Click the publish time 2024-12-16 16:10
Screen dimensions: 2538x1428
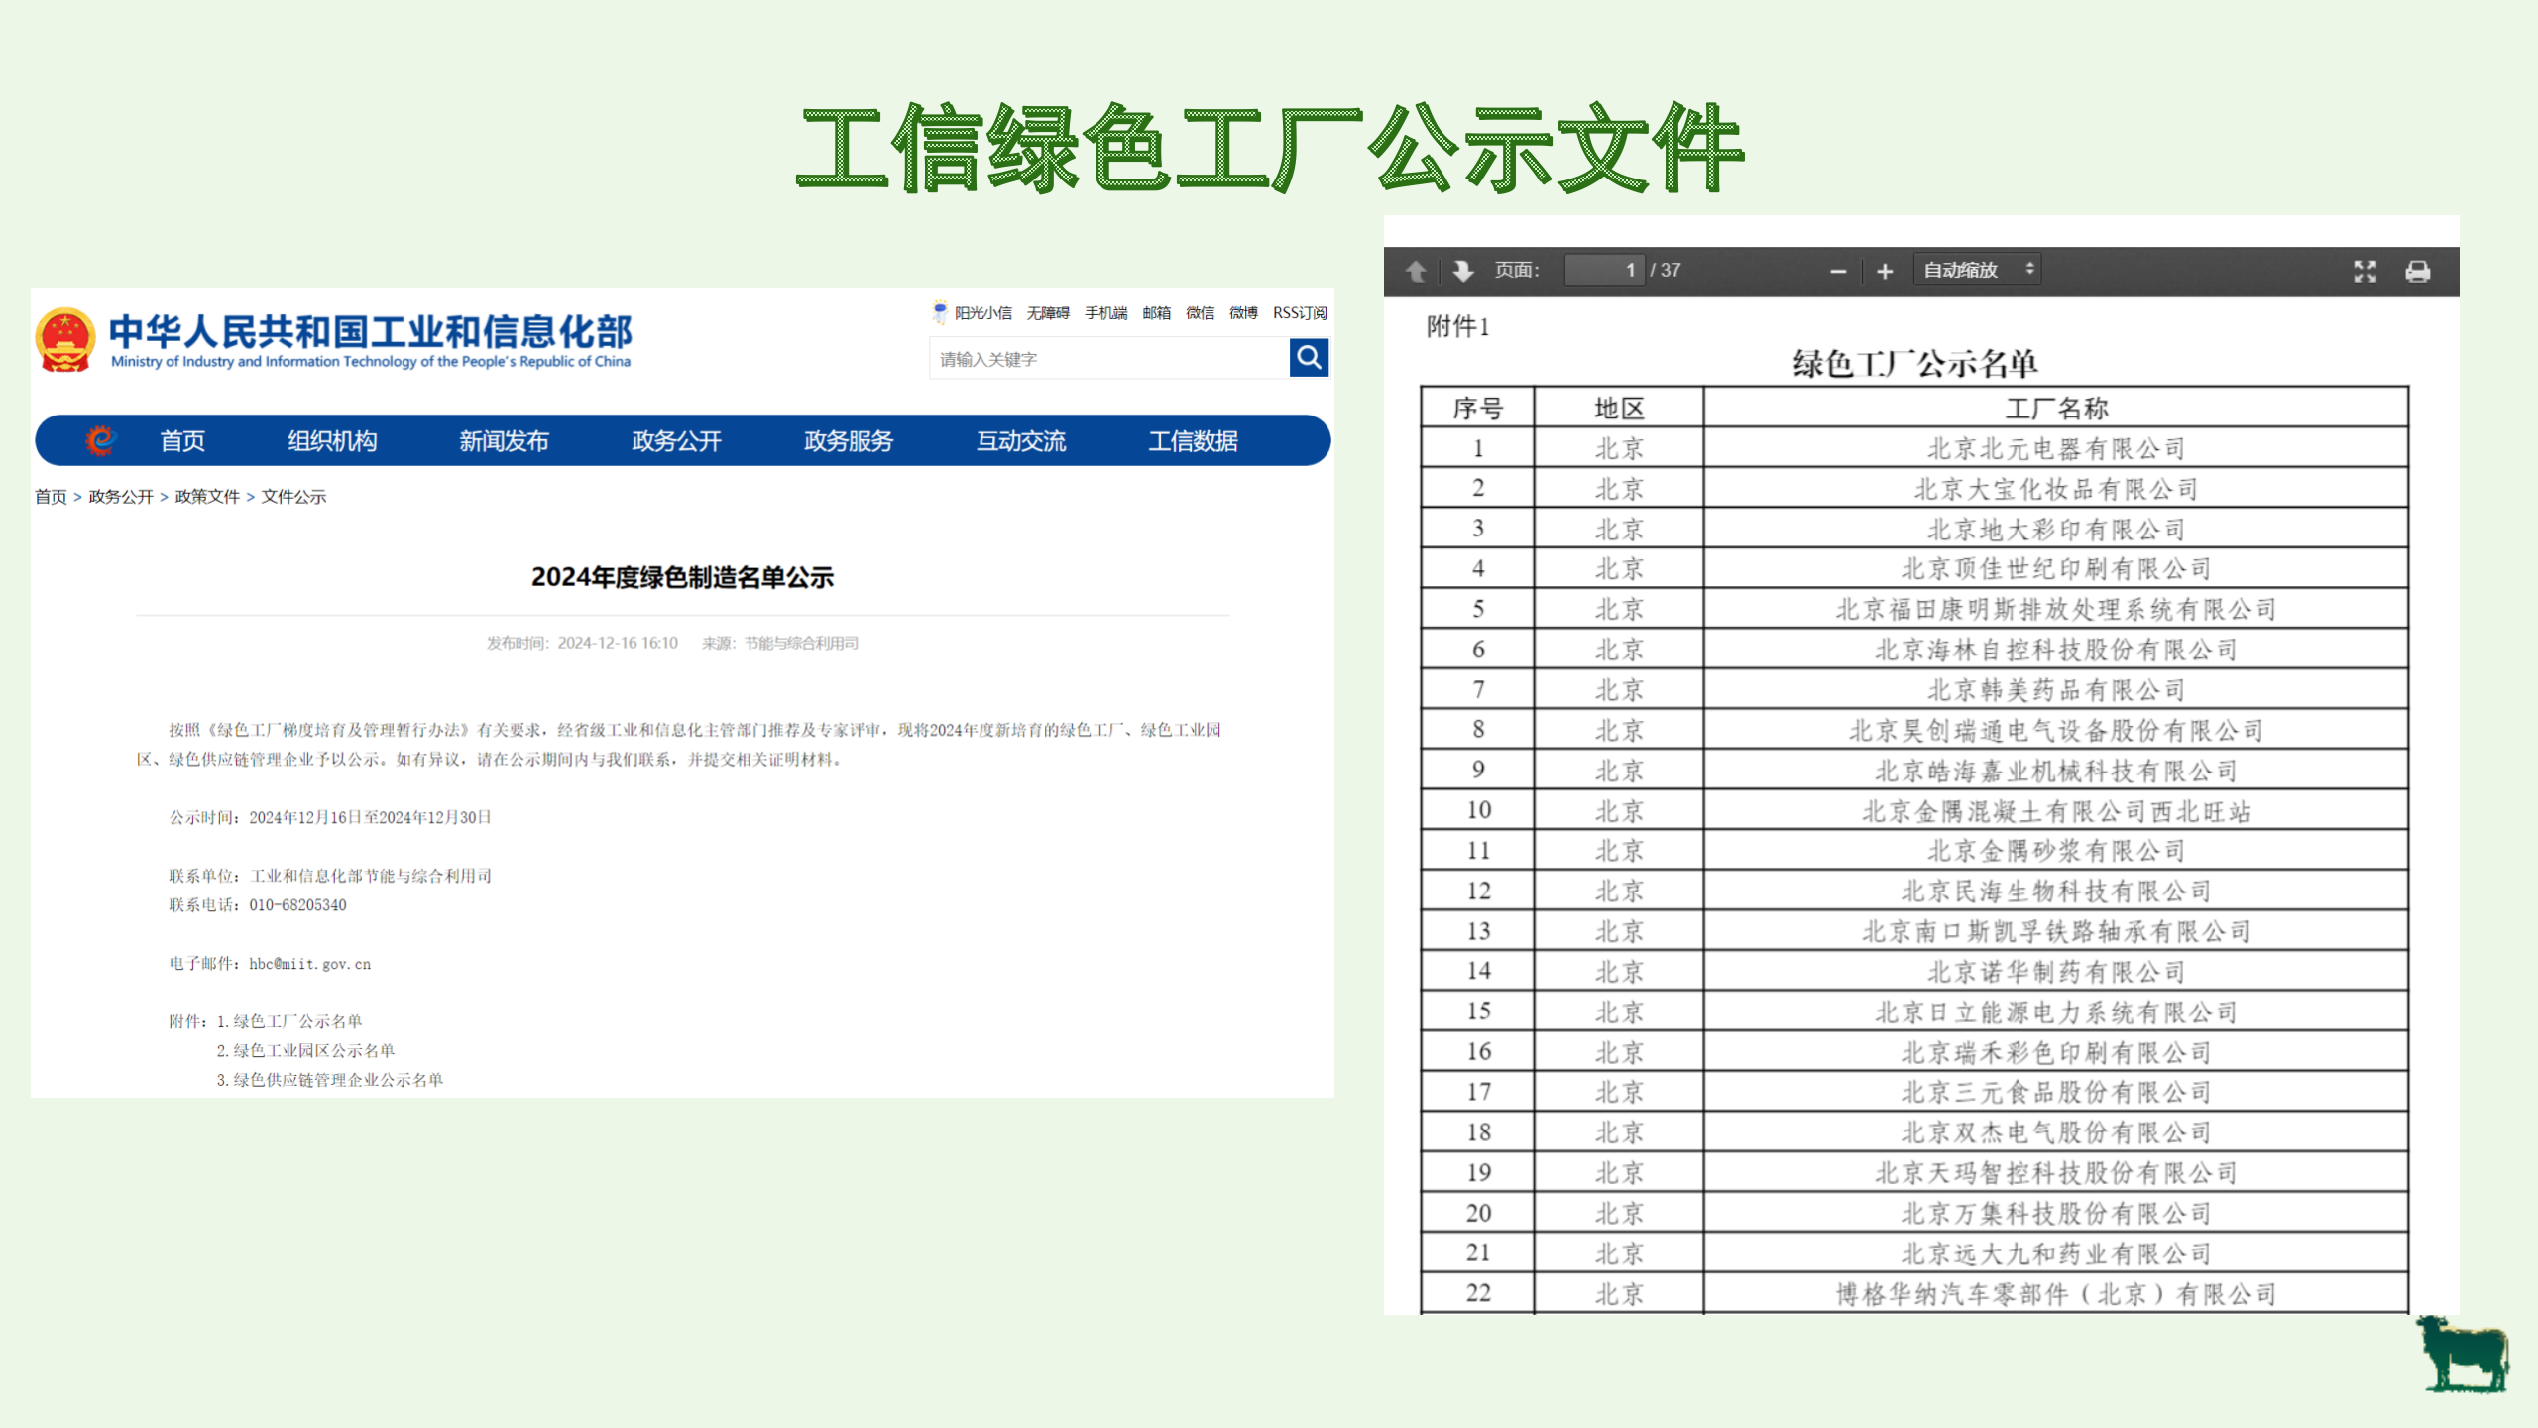point(618,643)
